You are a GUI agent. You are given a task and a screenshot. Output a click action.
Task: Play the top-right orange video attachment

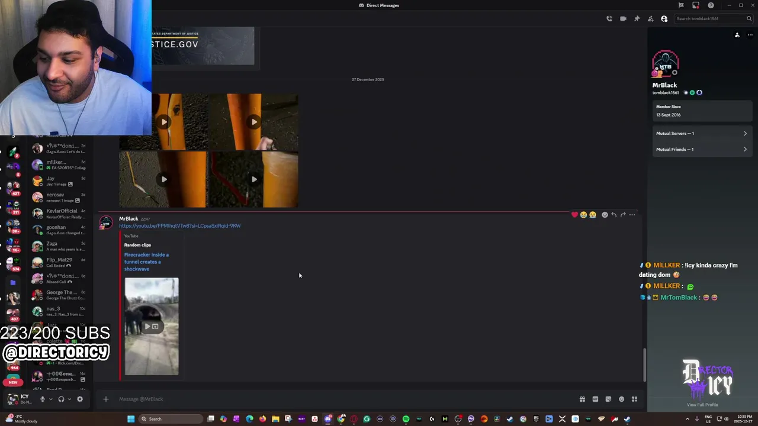tap(253, 122)
